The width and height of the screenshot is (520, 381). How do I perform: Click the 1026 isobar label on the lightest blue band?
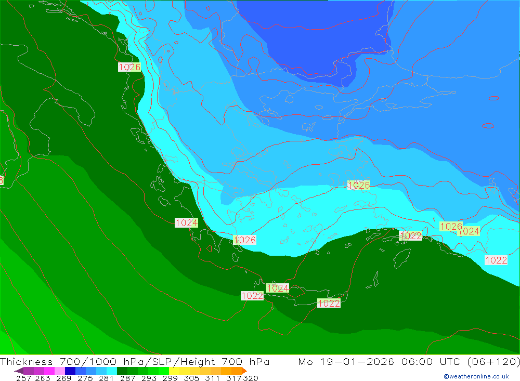pos(359,185)
